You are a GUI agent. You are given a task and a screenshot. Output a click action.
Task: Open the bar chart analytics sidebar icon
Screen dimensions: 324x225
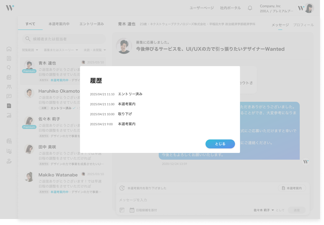(x=9, y=115)
